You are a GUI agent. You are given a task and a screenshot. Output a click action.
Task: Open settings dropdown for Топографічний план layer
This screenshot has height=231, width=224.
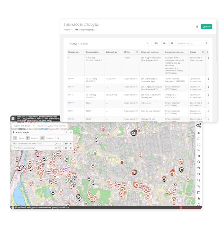point(66,144)
